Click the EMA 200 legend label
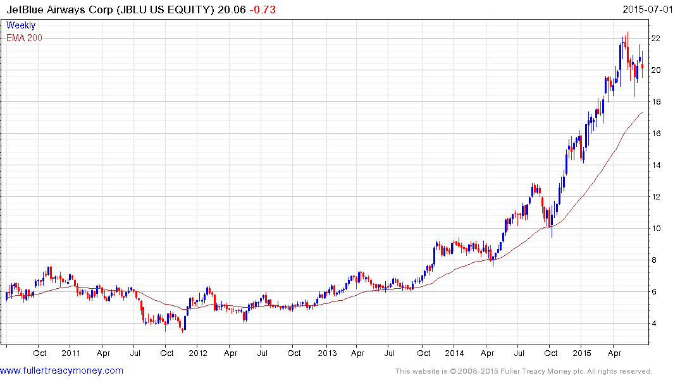Screen dimensions: 680x380 24,38
